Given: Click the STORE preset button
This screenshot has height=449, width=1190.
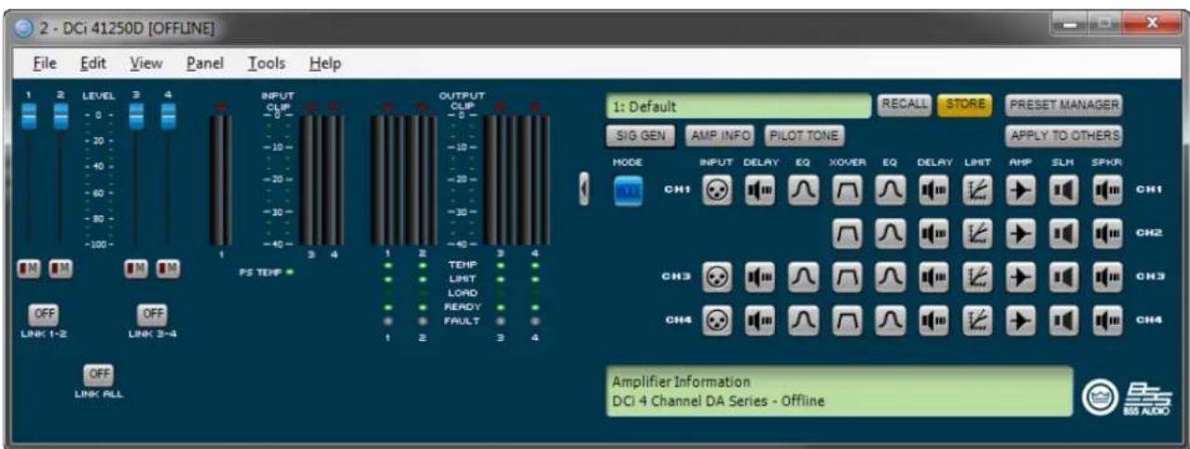Looking at the screenshot, I should [x=964, y=105].
